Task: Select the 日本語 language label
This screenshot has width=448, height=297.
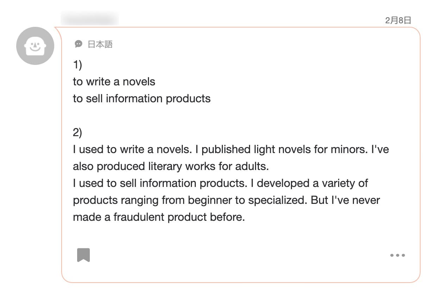Action: (x=100, y=44)
